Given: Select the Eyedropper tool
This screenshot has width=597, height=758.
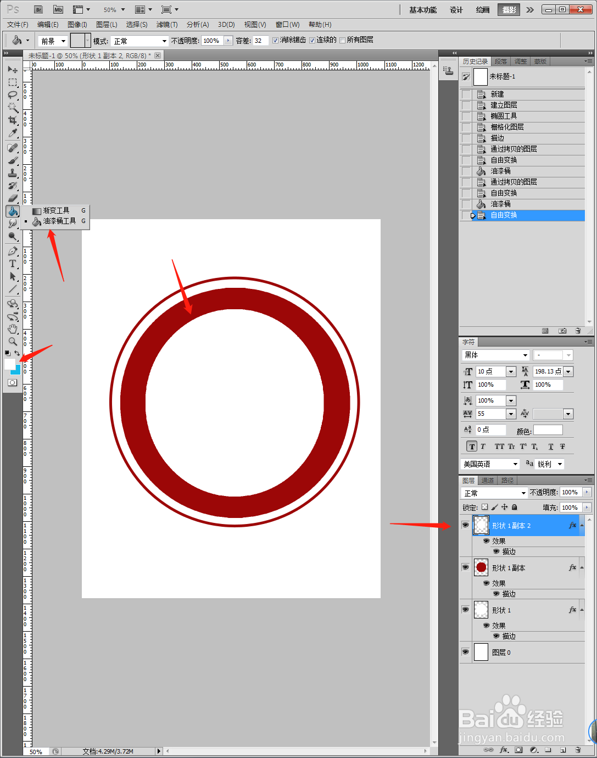Looking at the screenshot, I should click(x=13, y=133).
